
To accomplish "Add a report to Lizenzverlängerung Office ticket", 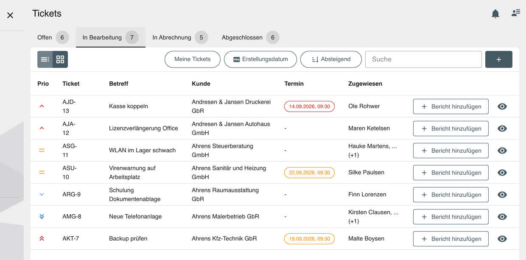I will tap(451, 129).
